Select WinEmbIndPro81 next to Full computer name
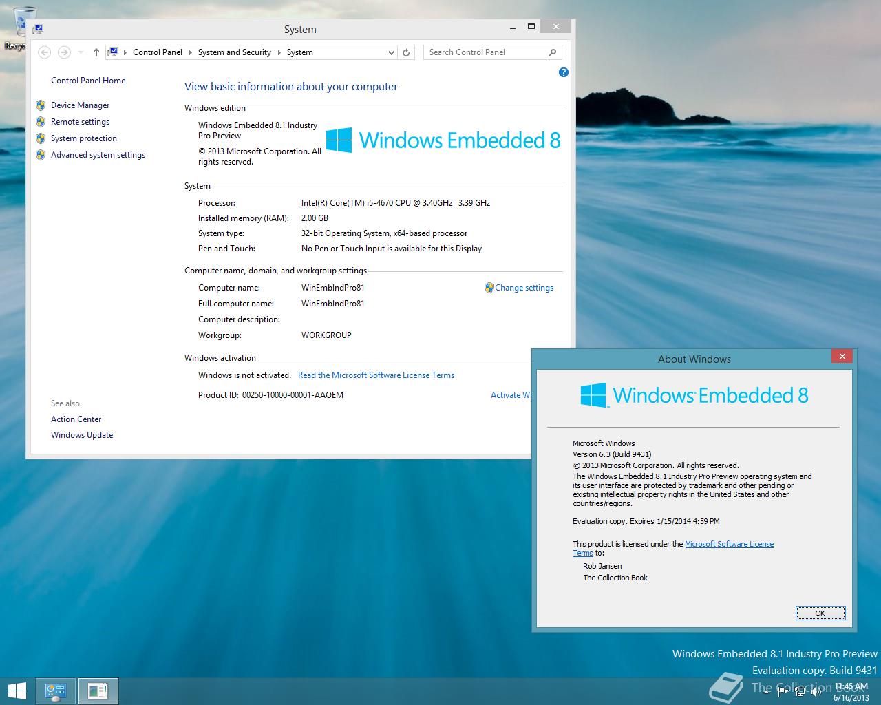The height and width of the screenshot is (705, 881). point(333,304)
